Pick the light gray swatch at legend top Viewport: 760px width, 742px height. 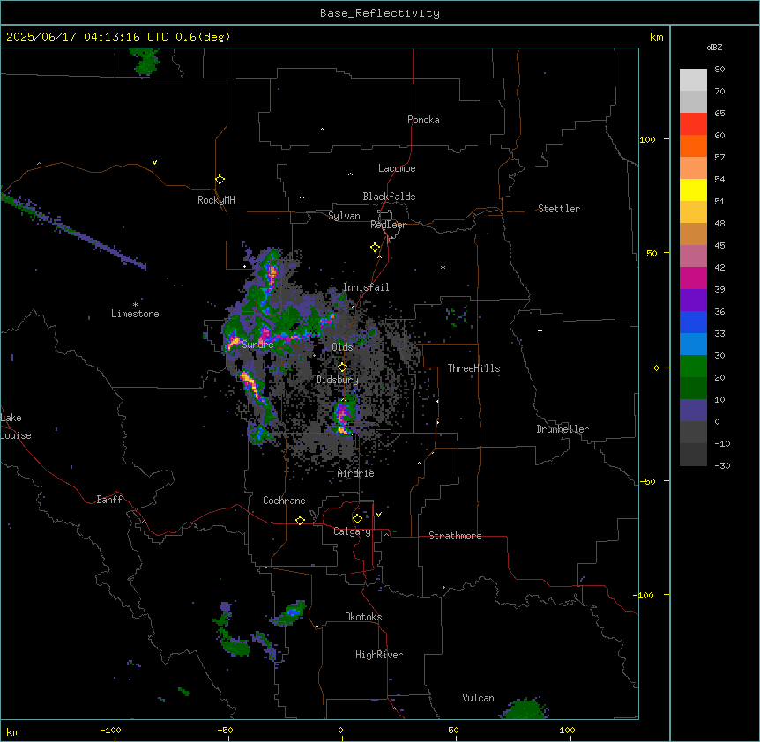(693, 80)
